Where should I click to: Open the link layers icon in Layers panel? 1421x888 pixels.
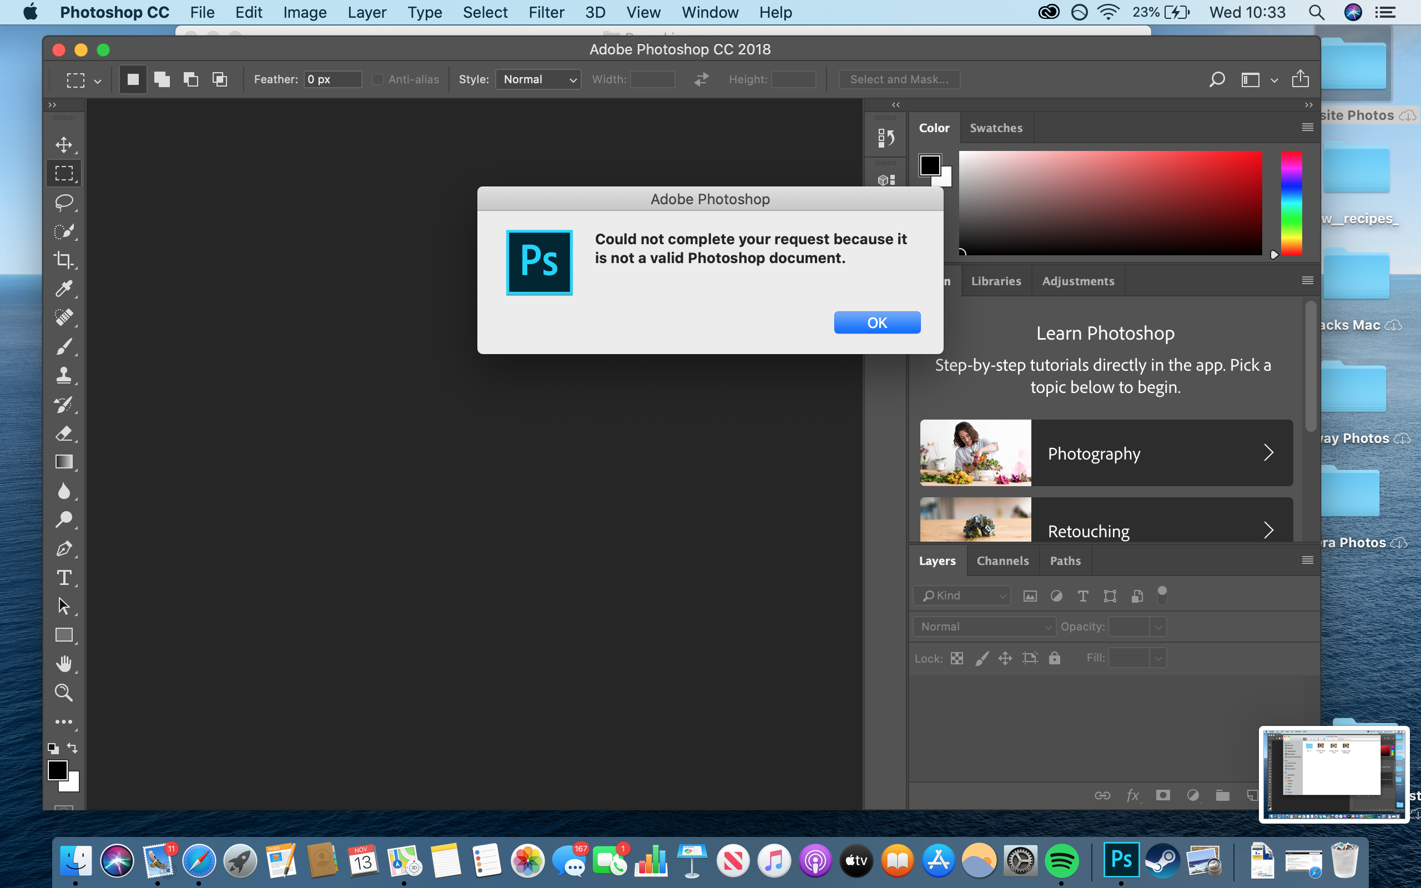click(1102, 795)
